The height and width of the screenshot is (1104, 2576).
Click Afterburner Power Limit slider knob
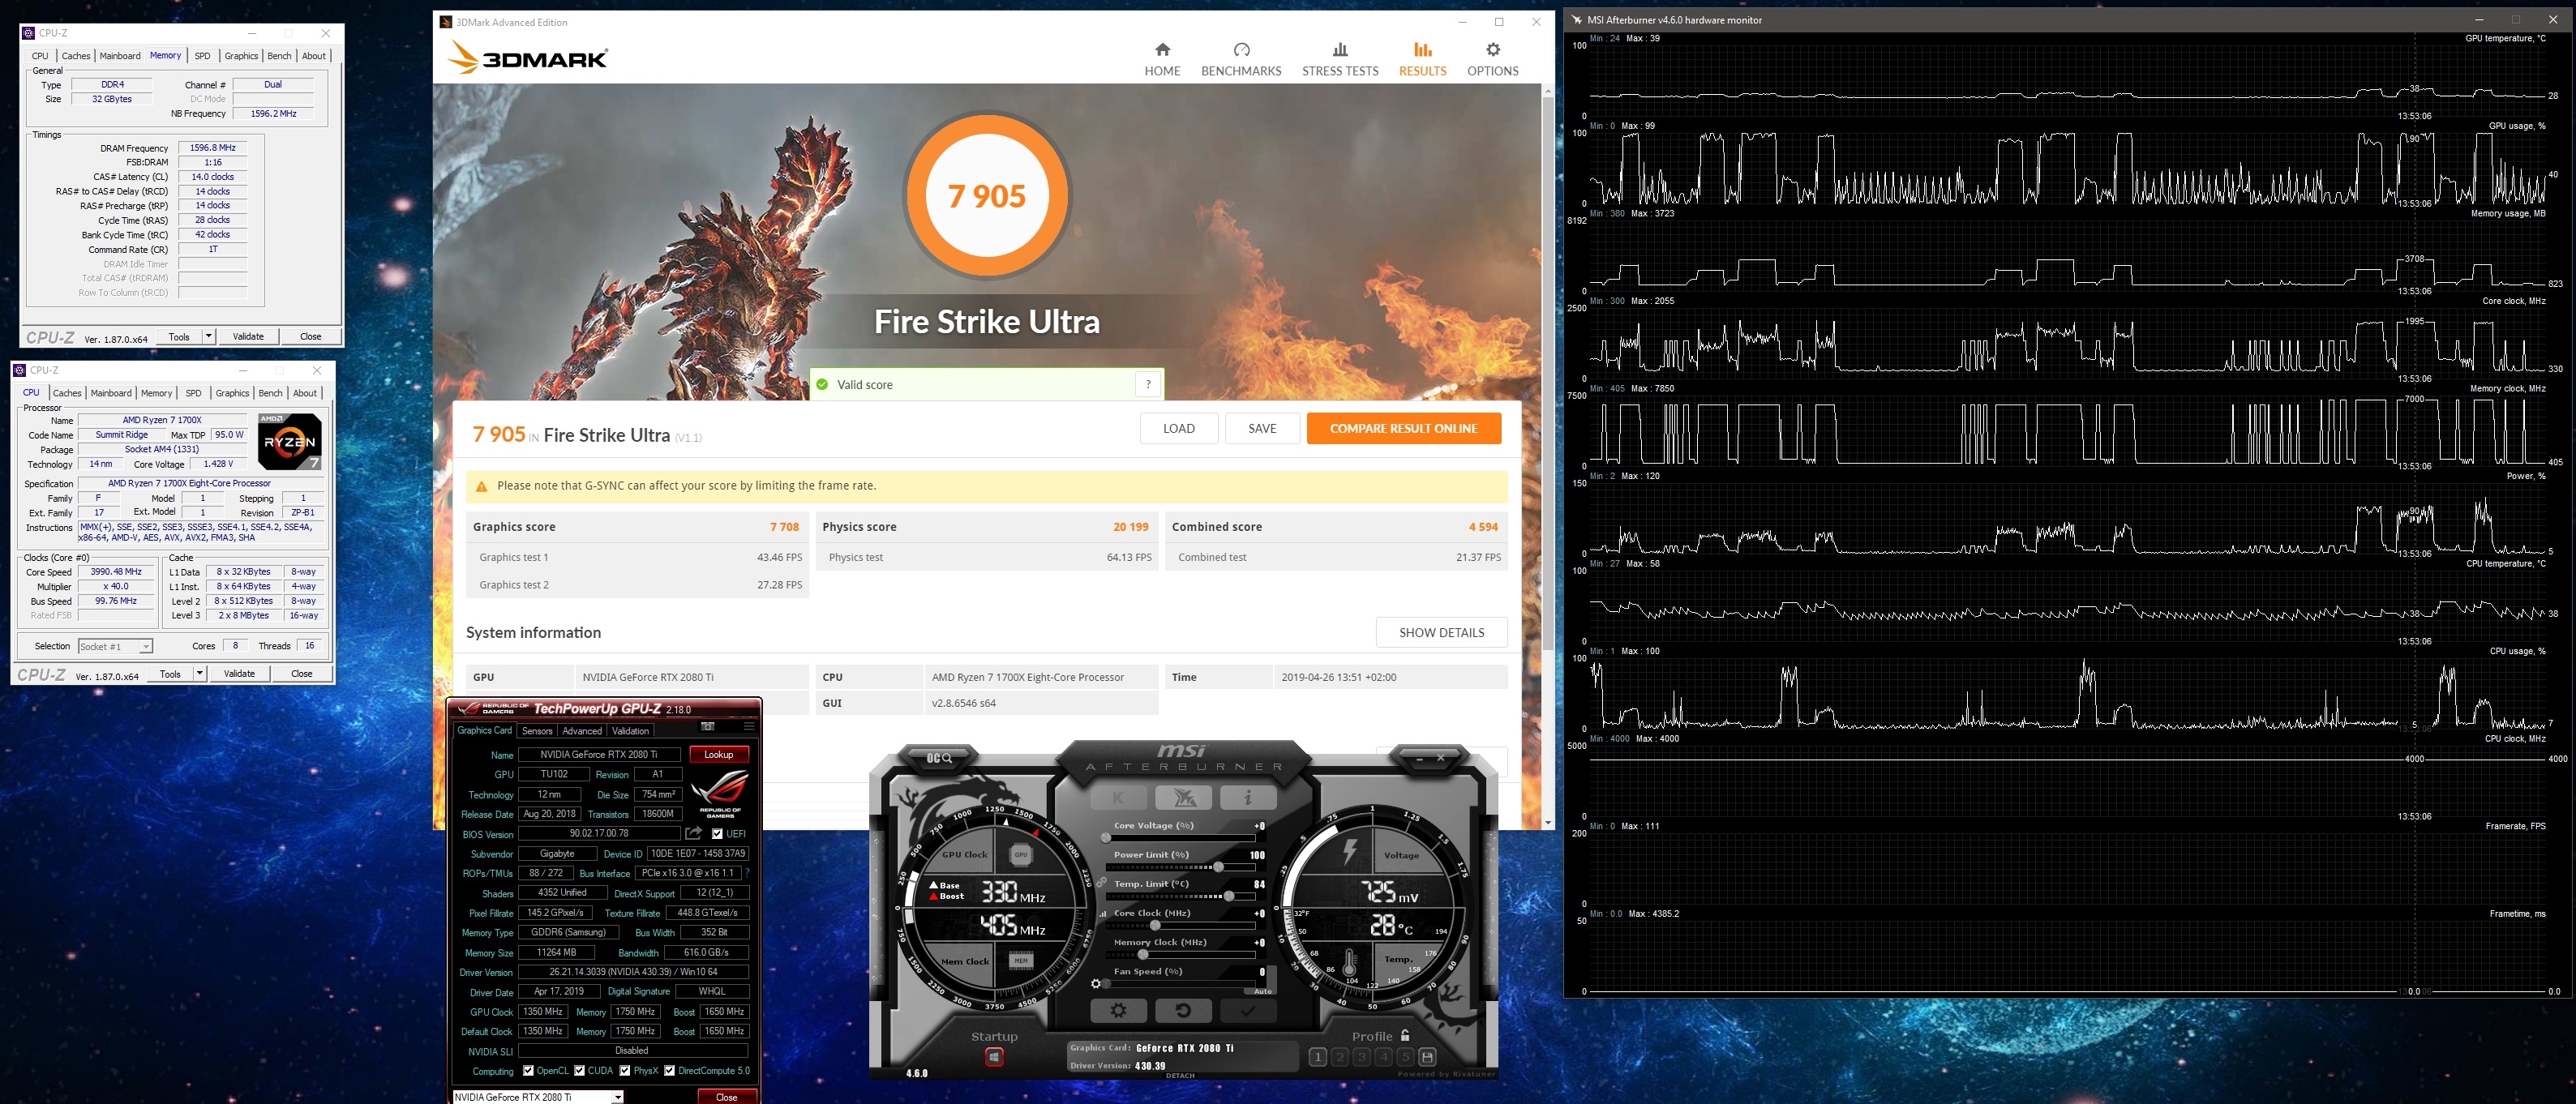click(1218, 867)
